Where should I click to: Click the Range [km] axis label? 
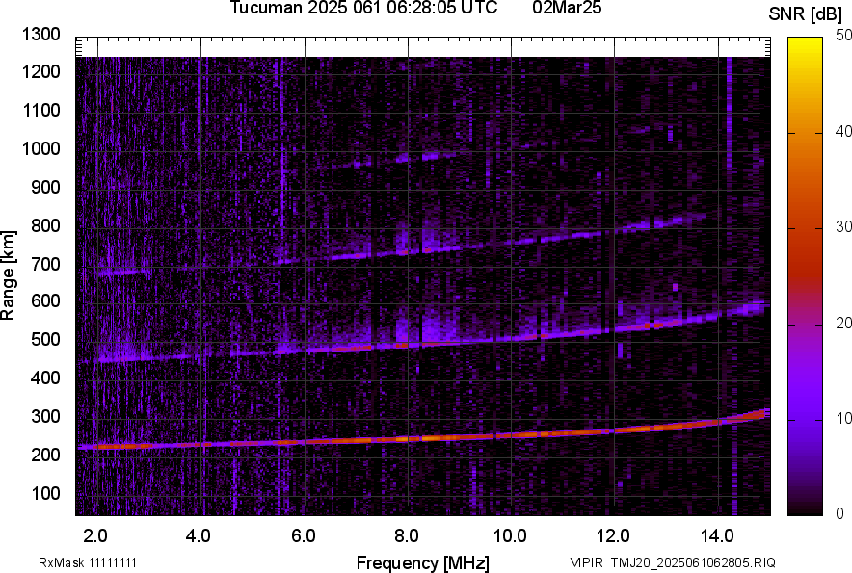pyautogui.click(x=9, y=275)
